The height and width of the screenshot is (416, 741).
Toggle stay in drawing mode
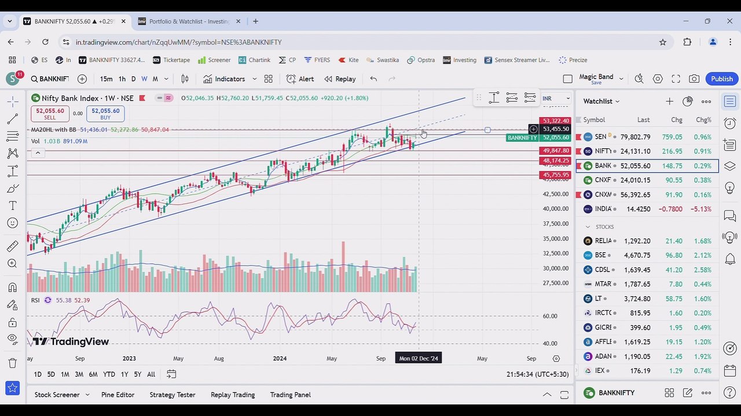click(12, 304)
